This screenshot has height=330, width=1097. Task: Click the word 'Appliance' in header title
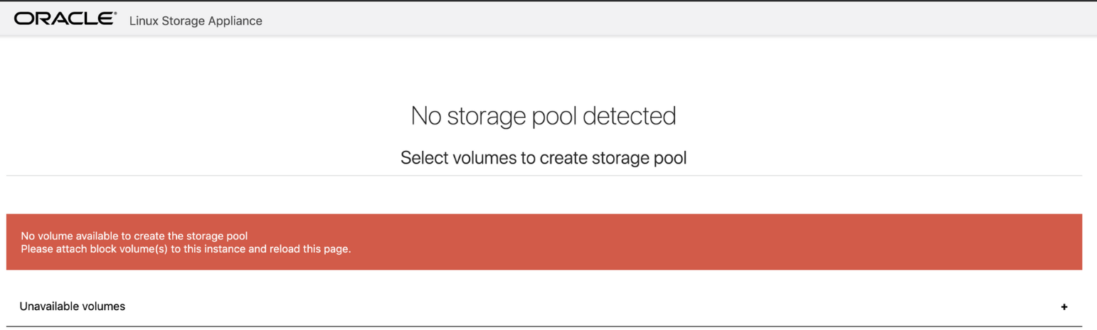(235, 21)
